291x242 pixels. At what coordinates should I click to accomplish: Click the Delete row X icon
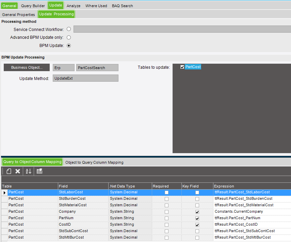[18, 171]
